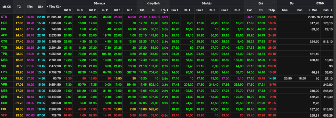This screenshot has height=118, width=336.
Task: Open the VIB stock symbol
Action: point(4,66)
